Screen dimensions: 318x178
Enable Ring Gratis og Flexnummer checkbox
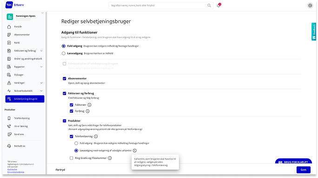pyautogui.click(x=72, y=158)
